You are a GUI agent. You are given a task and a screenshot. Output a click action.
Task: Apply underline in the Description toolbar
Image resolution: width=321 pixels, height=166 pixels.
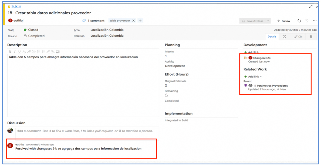tap(20, 52)
